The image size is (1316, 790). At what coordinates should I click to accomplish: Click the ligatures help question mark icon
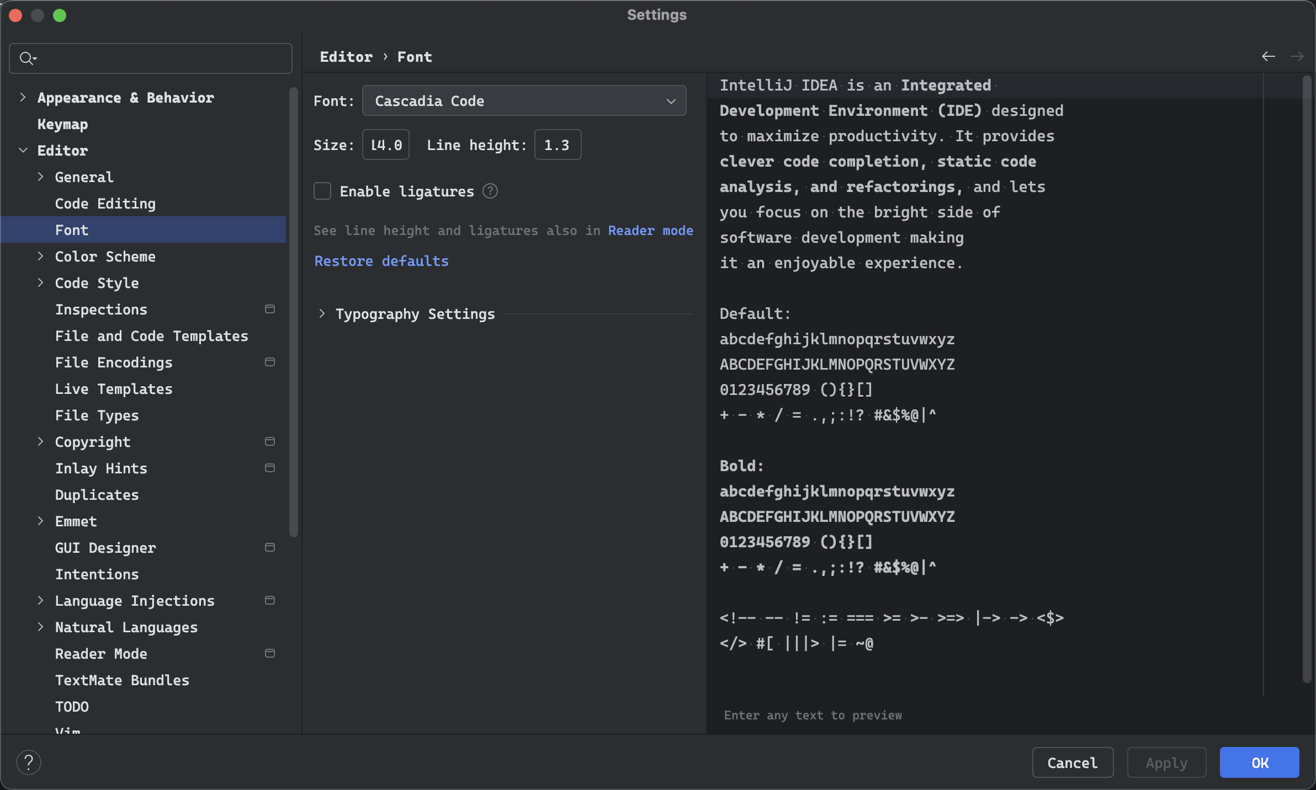(490, 191)
